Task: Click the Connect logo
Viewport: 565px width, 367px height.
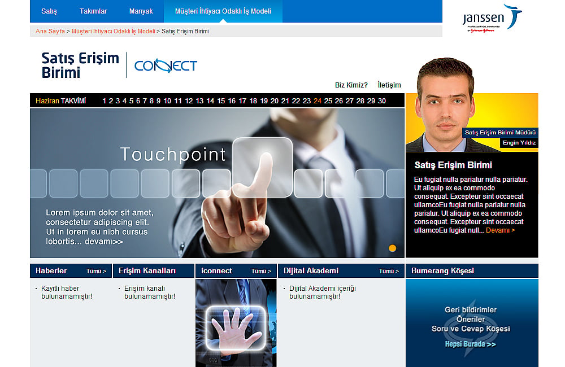Action: (x=166, y=65)
